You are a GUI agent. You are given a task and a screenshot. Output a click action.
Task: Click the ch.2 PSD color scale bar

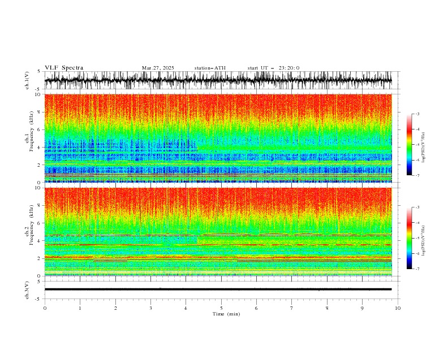point(409,238)
